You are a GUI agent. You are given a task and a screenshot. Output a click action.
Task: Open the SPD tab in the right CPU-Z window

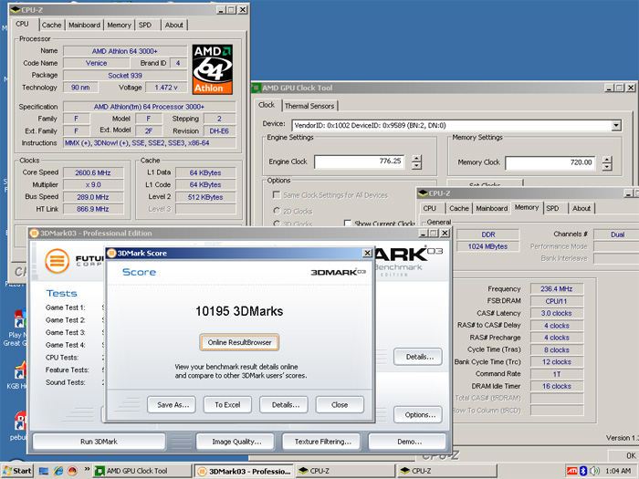click(x=552, y=208)
